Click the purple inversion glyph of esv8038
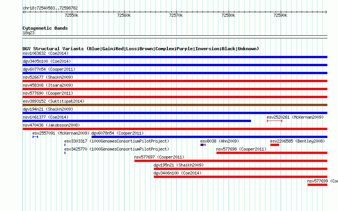Viewport: 338px width, 211px height. click(x=203, y=145)
